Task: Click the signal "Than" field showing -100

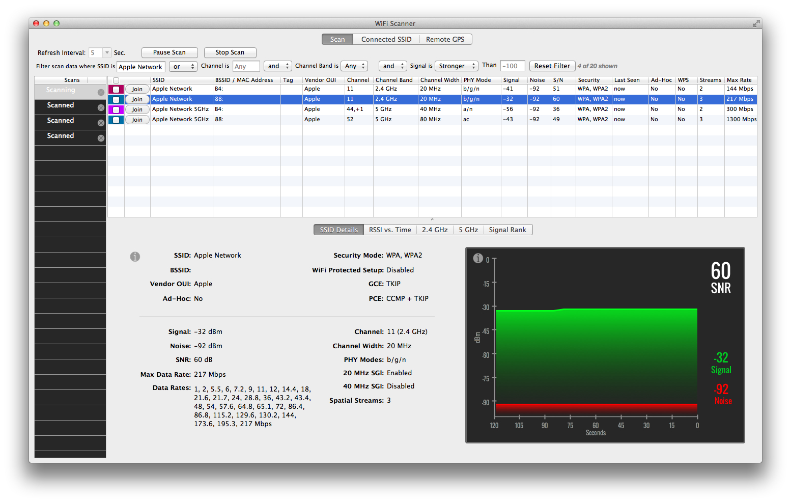Action: point(513,66)
